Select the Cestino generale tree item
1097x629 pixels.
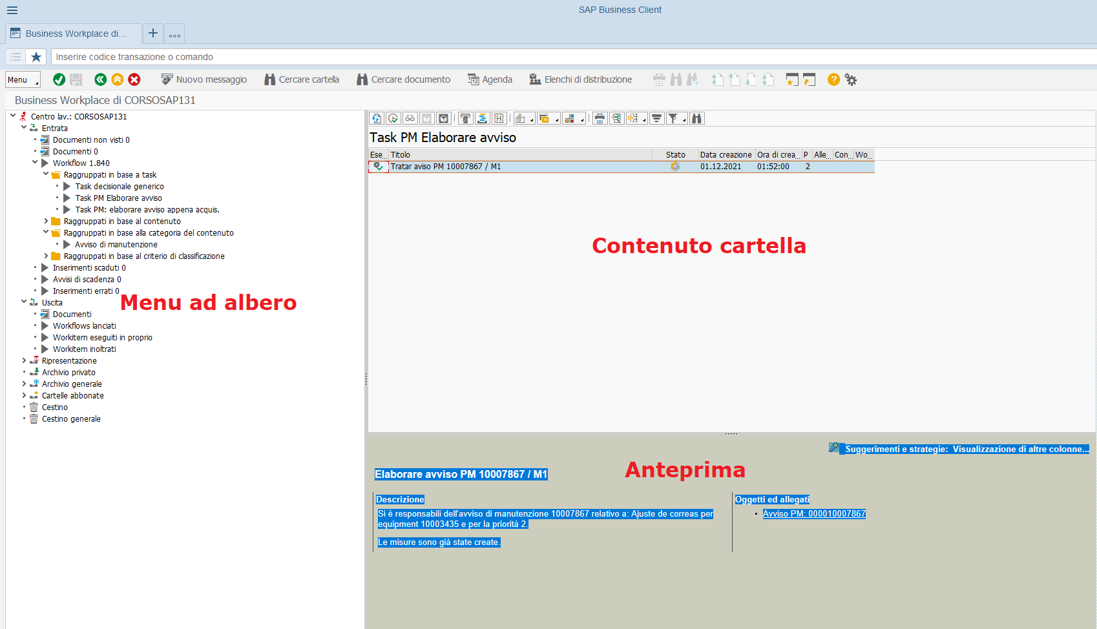[71, 419]
